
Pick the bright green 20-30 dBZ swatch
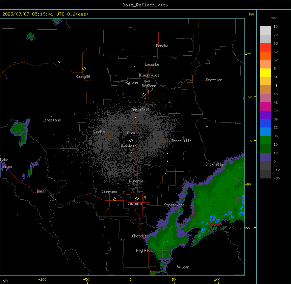coord(265,140)
